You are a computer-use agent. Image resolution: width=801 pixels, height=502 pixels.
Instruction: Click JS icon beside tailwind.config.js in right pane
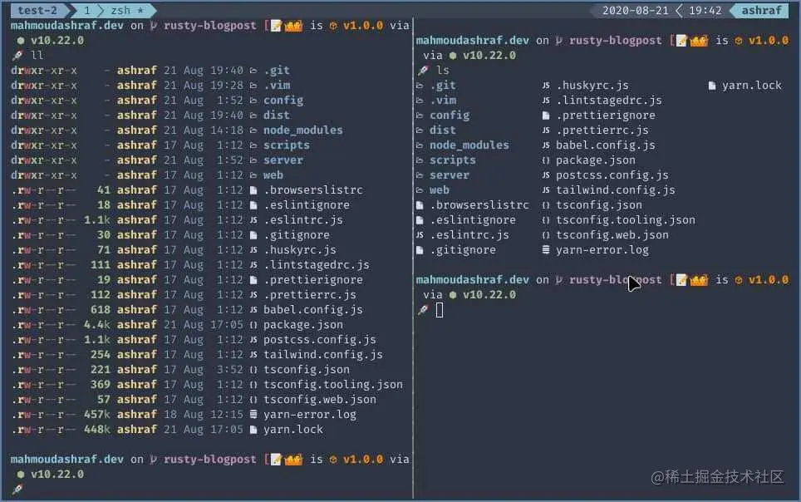pos(546,190)
